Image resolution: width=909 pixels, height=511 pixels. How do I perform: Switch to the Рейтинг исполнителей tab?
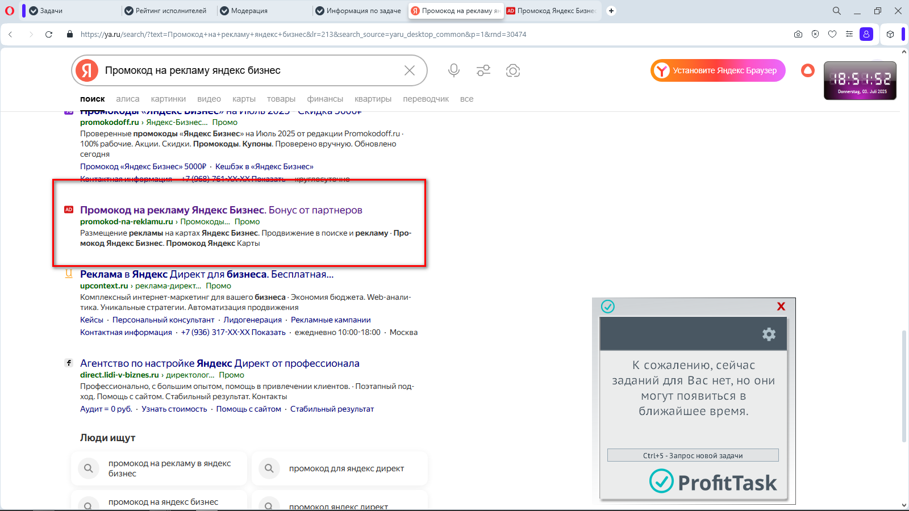[x=168, y=11]
